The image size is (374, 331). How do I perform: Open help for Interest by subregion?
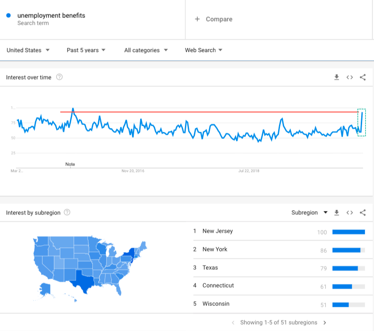[x=67, y=213]
